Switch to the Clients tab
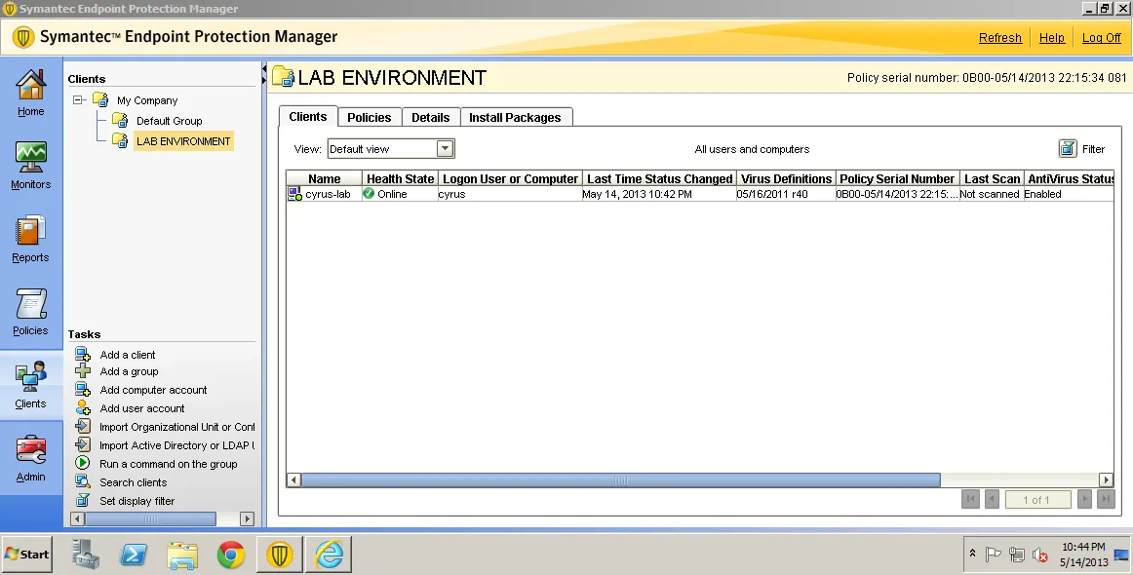The width and height of the screenshot is (1133, 575). pyautogui.click(x=308, y=116)
